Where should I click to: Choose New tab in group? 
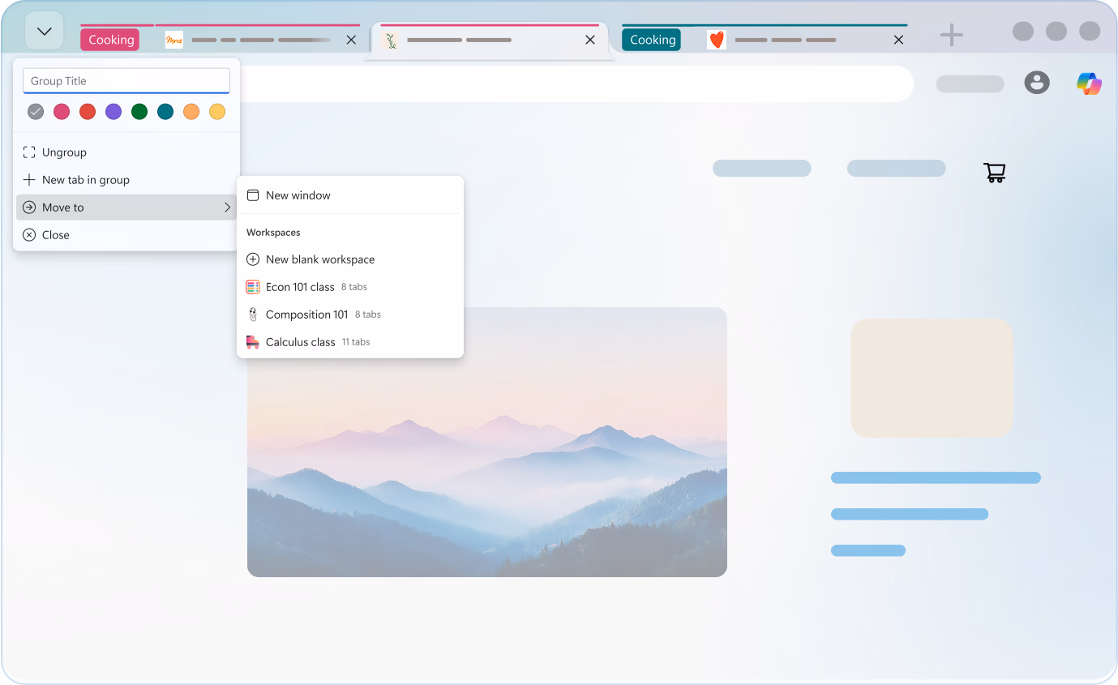(85, 180)
